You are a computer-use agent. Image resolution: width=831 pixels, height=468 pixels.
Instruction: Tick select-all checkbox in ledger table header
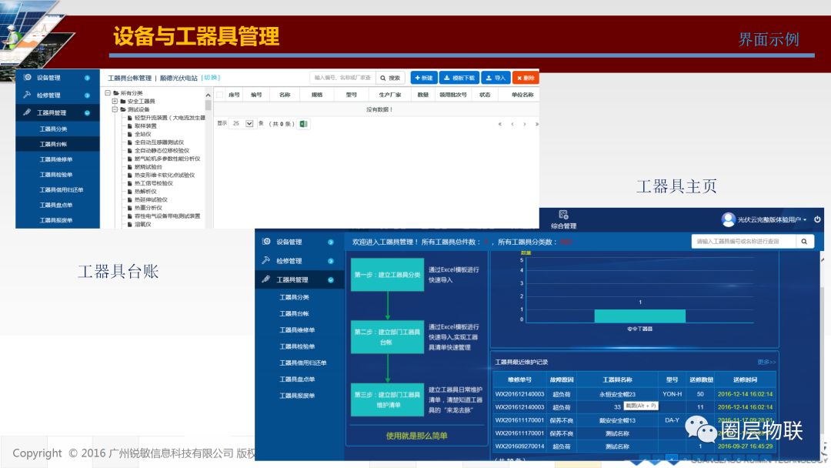pos(220,95)
